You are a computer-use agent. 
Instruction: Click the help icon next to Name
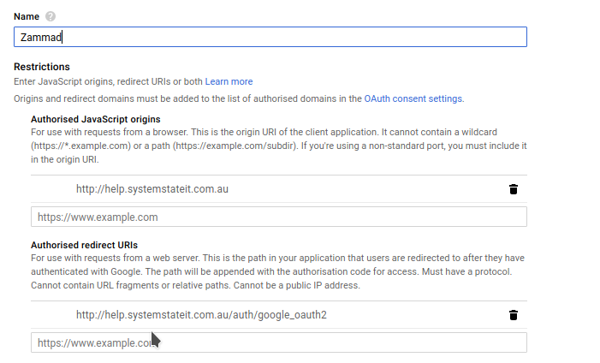(50, 17)
